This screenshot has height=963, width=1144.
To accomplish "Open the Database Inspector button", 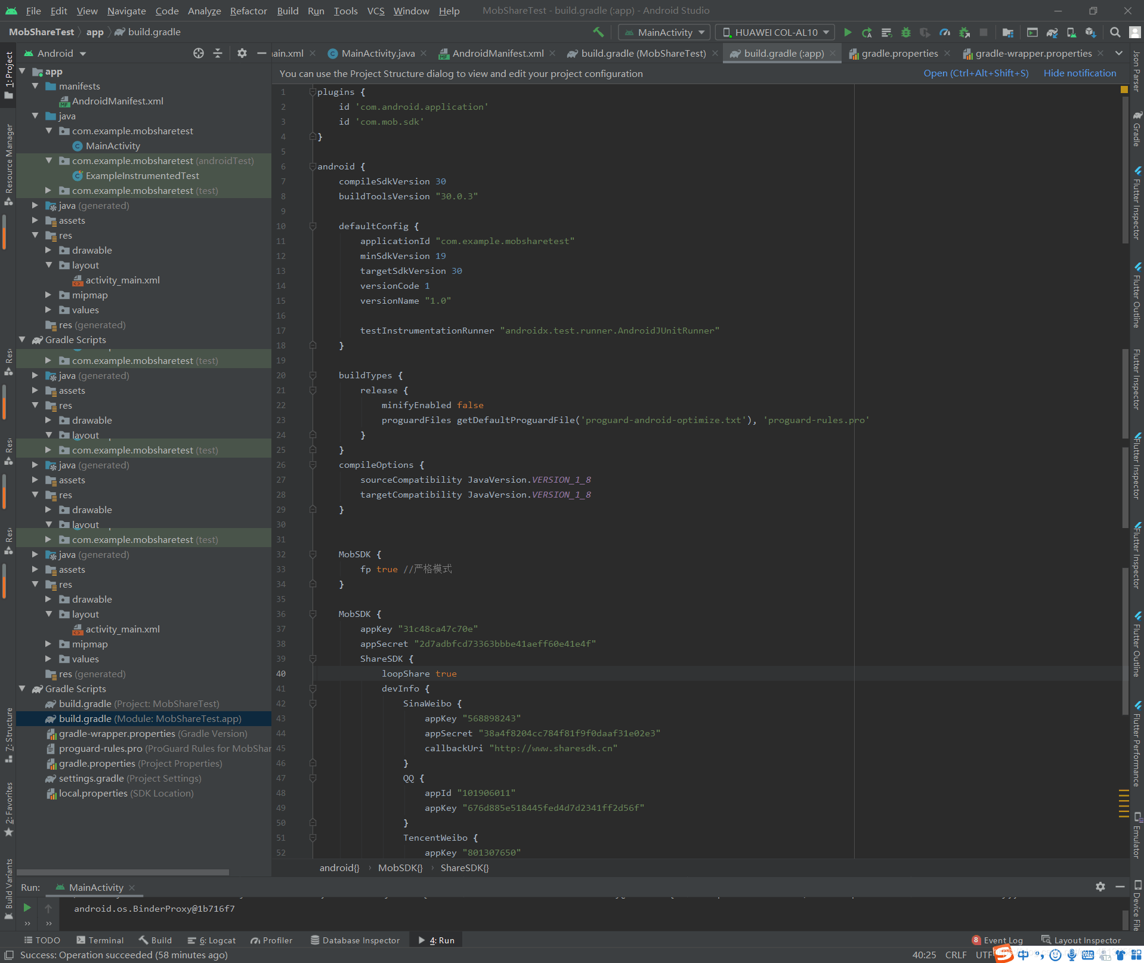I will 355,940.
